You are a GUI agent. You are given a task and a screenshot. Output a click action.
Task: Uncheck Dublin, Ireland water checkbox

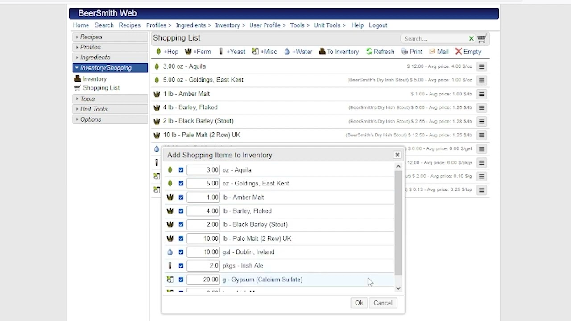click(x=181, y=252)
